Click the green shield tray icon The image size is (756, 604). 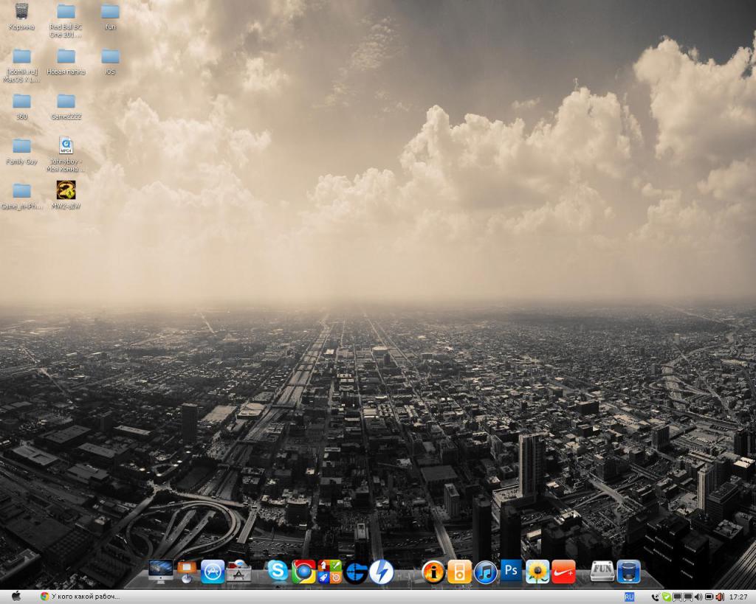[x=667, y=596]
